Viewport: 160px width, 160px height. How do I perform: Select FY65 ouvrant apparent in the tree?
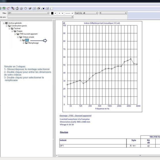click(x=29, y=34)
